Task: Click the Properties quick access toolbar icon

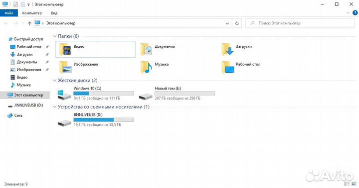Action: [x=15, y=4]
